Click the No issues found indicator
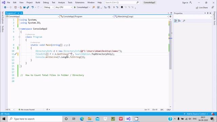Image resolution: width=217 pixels, height=122 pixels. [x=26, y=109]
